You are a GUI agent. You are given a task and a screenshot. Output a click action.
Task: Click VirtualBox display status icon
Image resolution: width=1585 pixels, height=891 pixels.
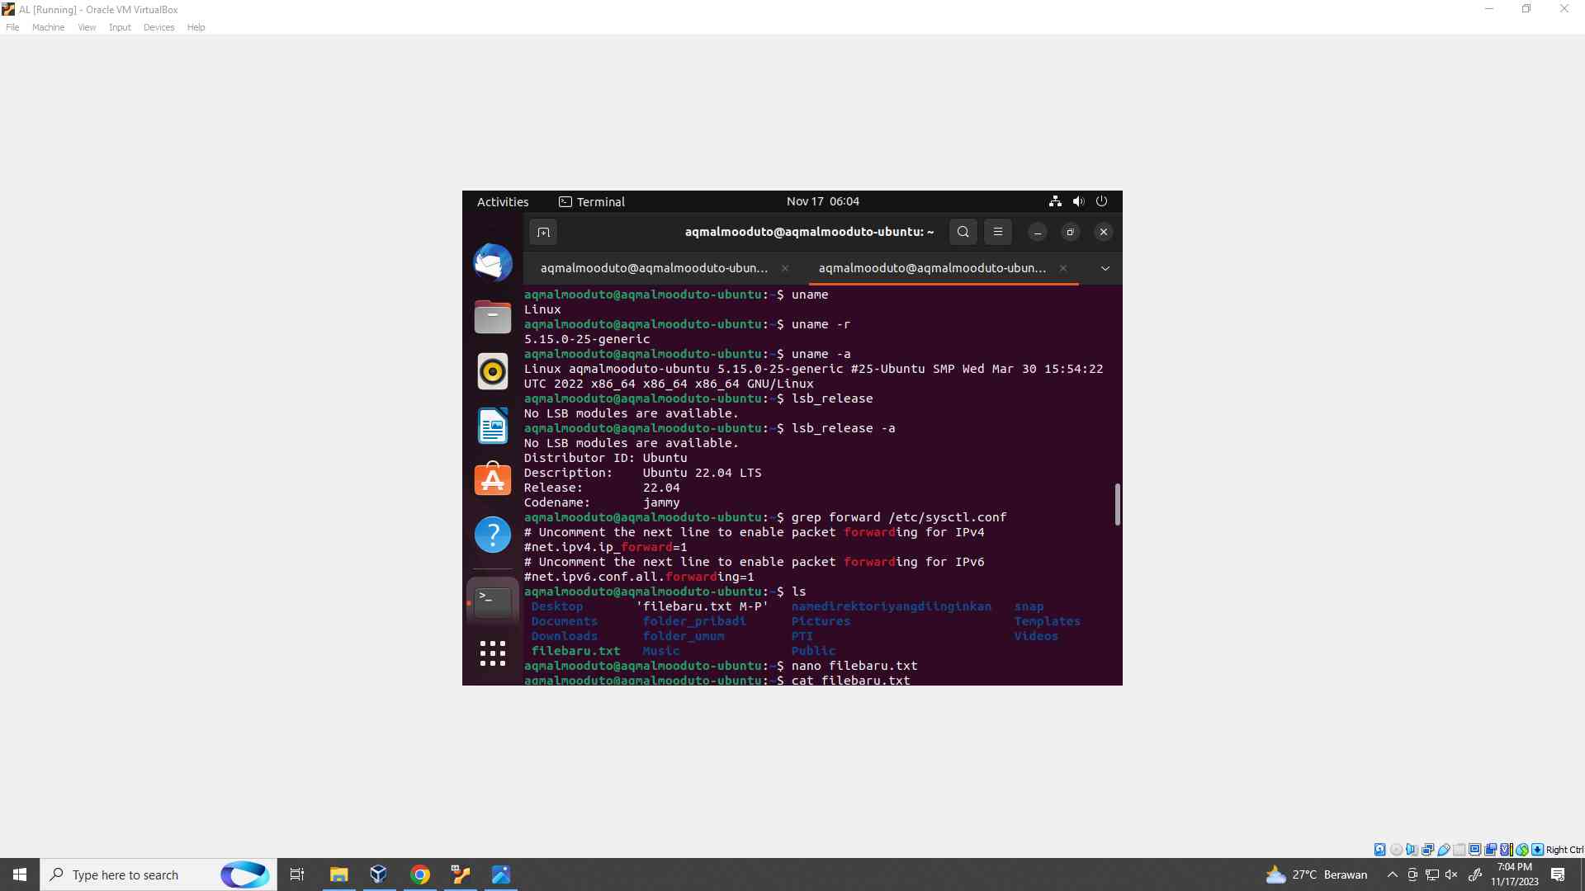(x=1475, y=850)
